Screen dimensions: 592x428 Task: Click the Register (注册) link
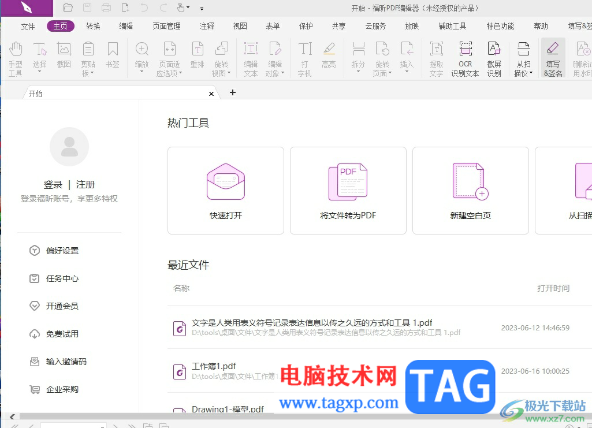(85, 185)
